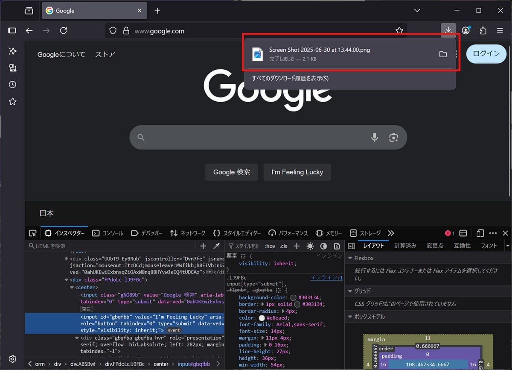
Task: Switch to the 計算済み side tab
Action: pyautogui.click(x=405, y=246)
